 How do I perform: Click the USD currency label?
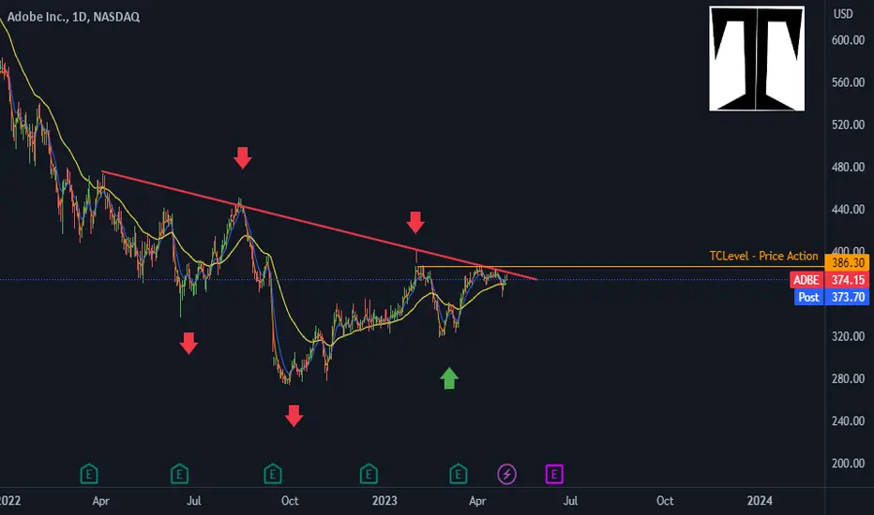tap(843, 14)
